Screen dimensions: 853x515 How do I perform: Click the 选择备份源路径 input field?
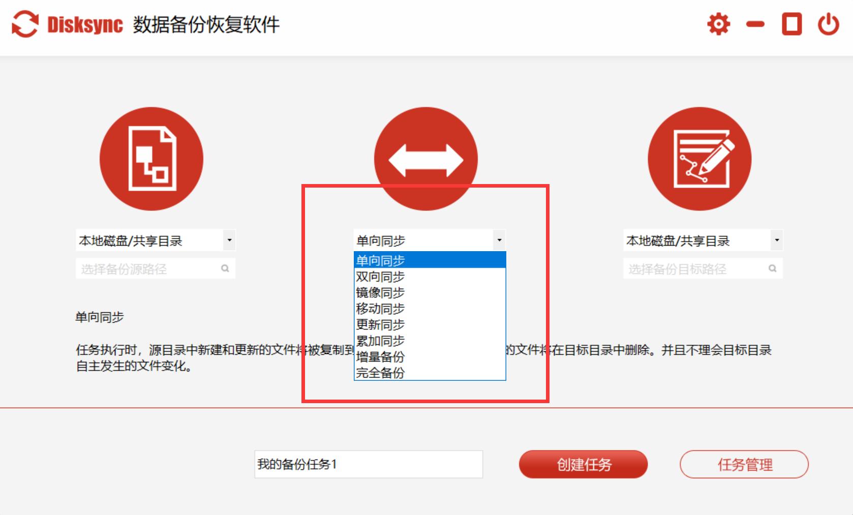pos(147,268)
